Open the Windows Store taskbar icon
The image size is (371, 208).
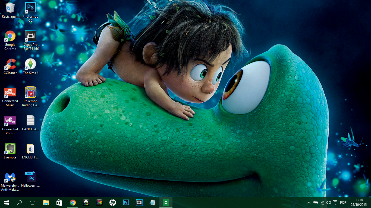point(59,203)
